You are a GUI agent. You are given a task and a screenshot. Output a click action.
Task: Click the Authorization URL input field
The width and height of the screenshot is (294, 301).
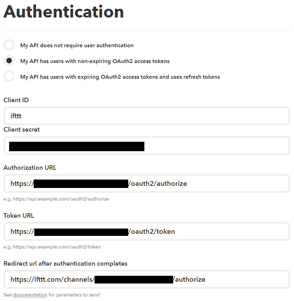tap(238, 184)
